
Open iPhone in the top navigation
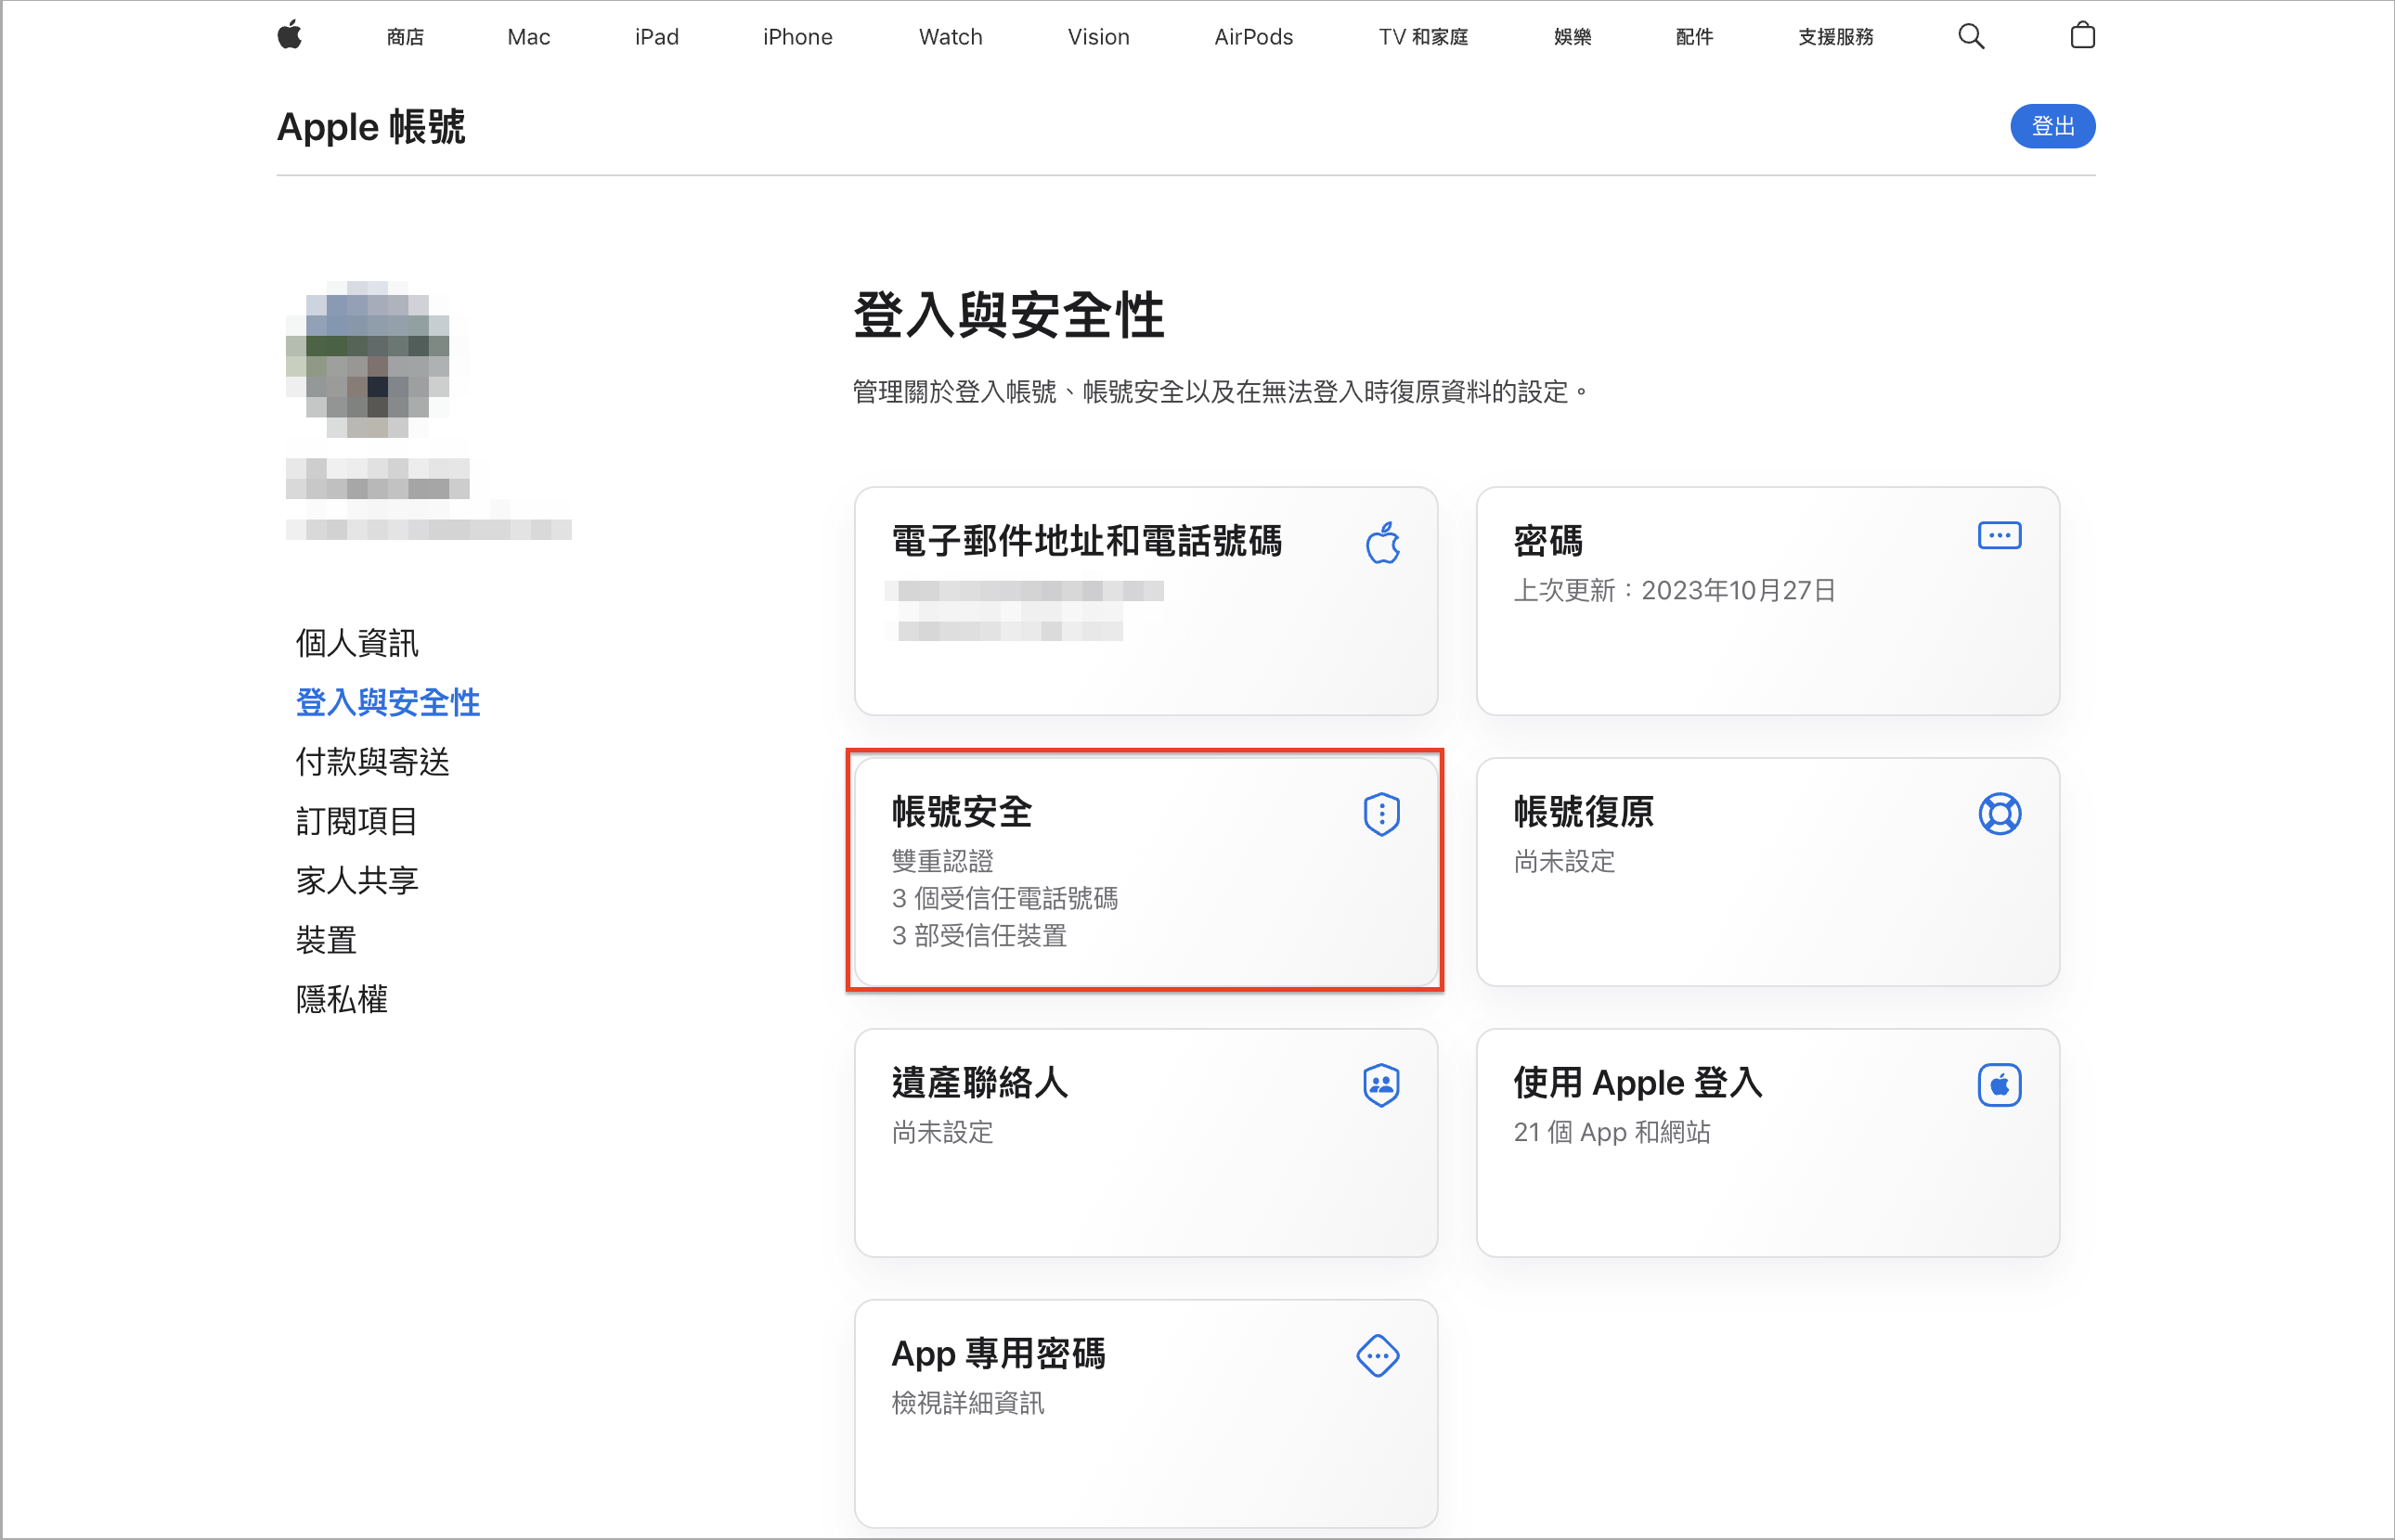point(797,37)
